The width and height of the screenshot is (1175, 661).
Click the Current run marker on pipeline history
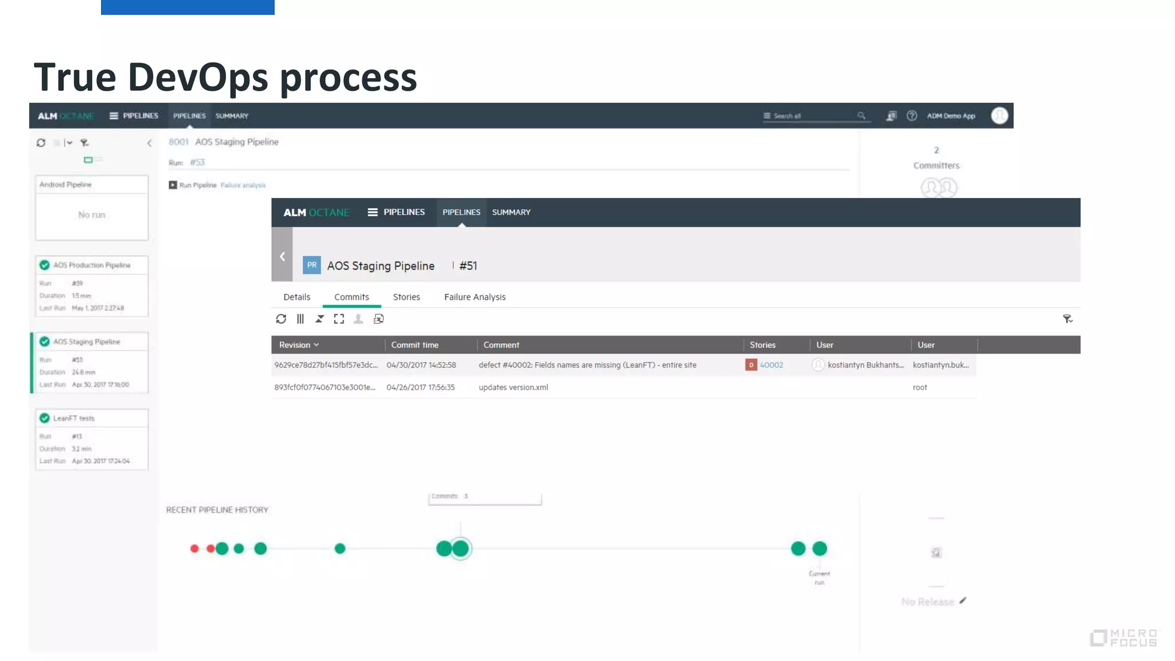pyautogui.click(x=819, y=549)
